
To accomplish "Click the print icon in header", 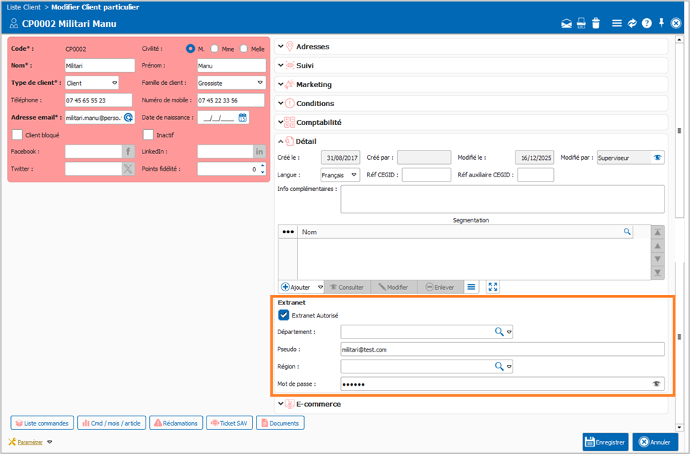I will coord(581,23).
